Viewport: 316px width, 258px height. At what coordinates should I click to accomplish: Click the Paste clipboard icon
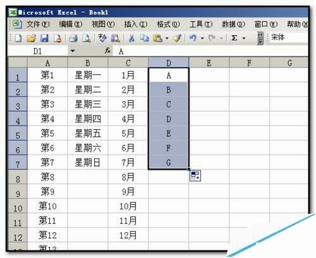tap(157, 38)
